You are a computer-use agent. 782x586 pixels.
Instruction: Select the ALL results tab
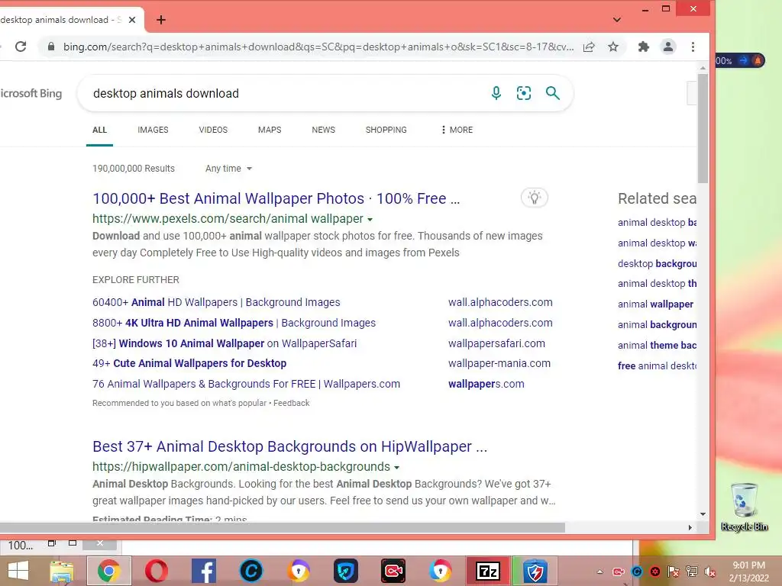pos(99,130)
